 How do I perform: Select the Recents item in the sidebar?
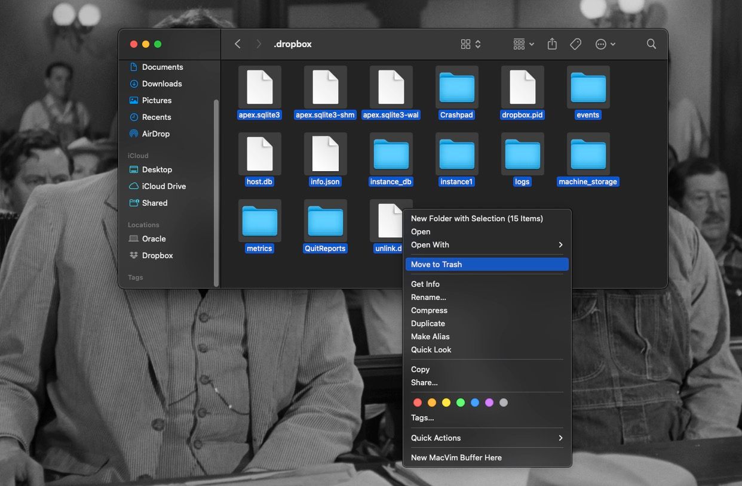(157, 117)
